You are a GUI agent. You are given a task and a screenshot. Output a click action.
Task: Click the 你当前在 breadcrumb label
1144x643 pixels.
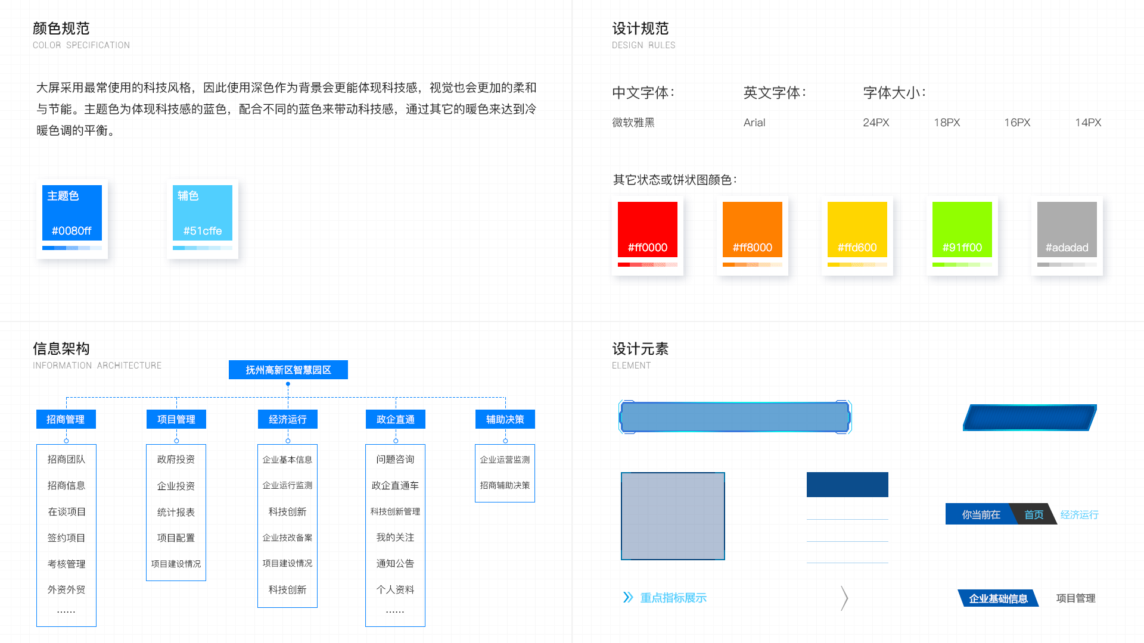click(x=981, y=514)
